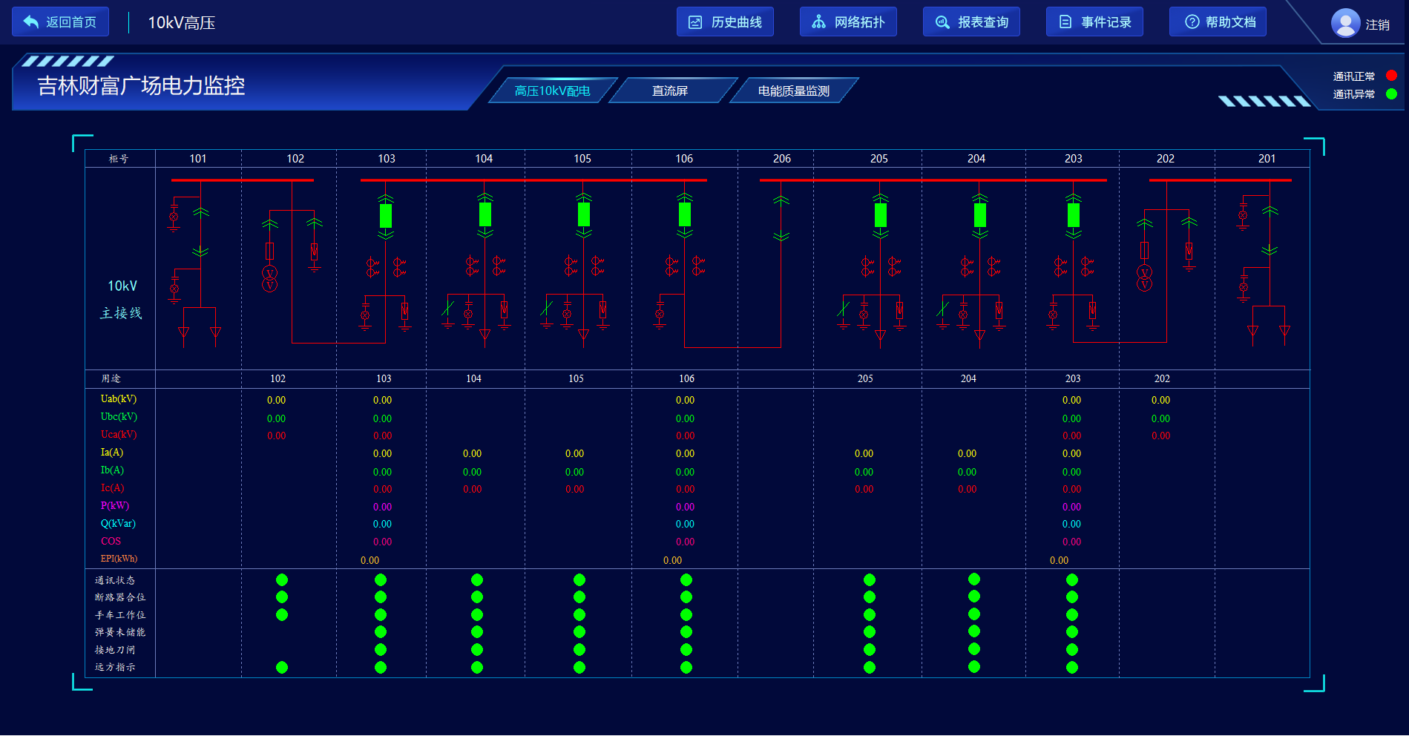Screen dimensions: 1409x736
Task: Click the 历史曲线 chart icon
Action: tap(695, 22)
